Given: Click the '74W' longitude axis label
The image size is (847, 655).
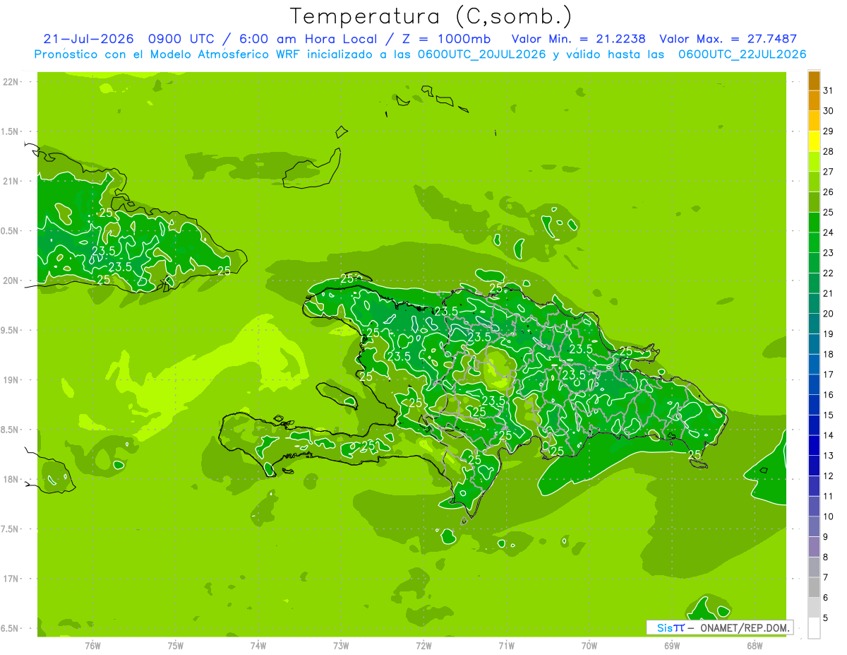Looking at the screenshot, I should coord(258,645).
